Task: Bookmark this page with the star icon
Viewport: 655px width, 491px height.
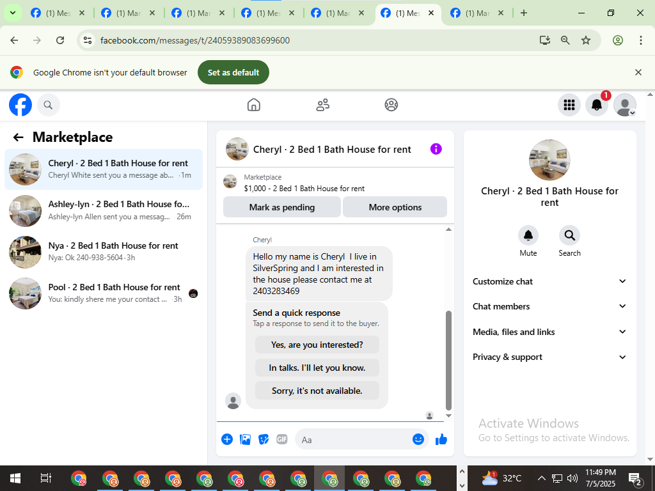Action: coord(586,40)
